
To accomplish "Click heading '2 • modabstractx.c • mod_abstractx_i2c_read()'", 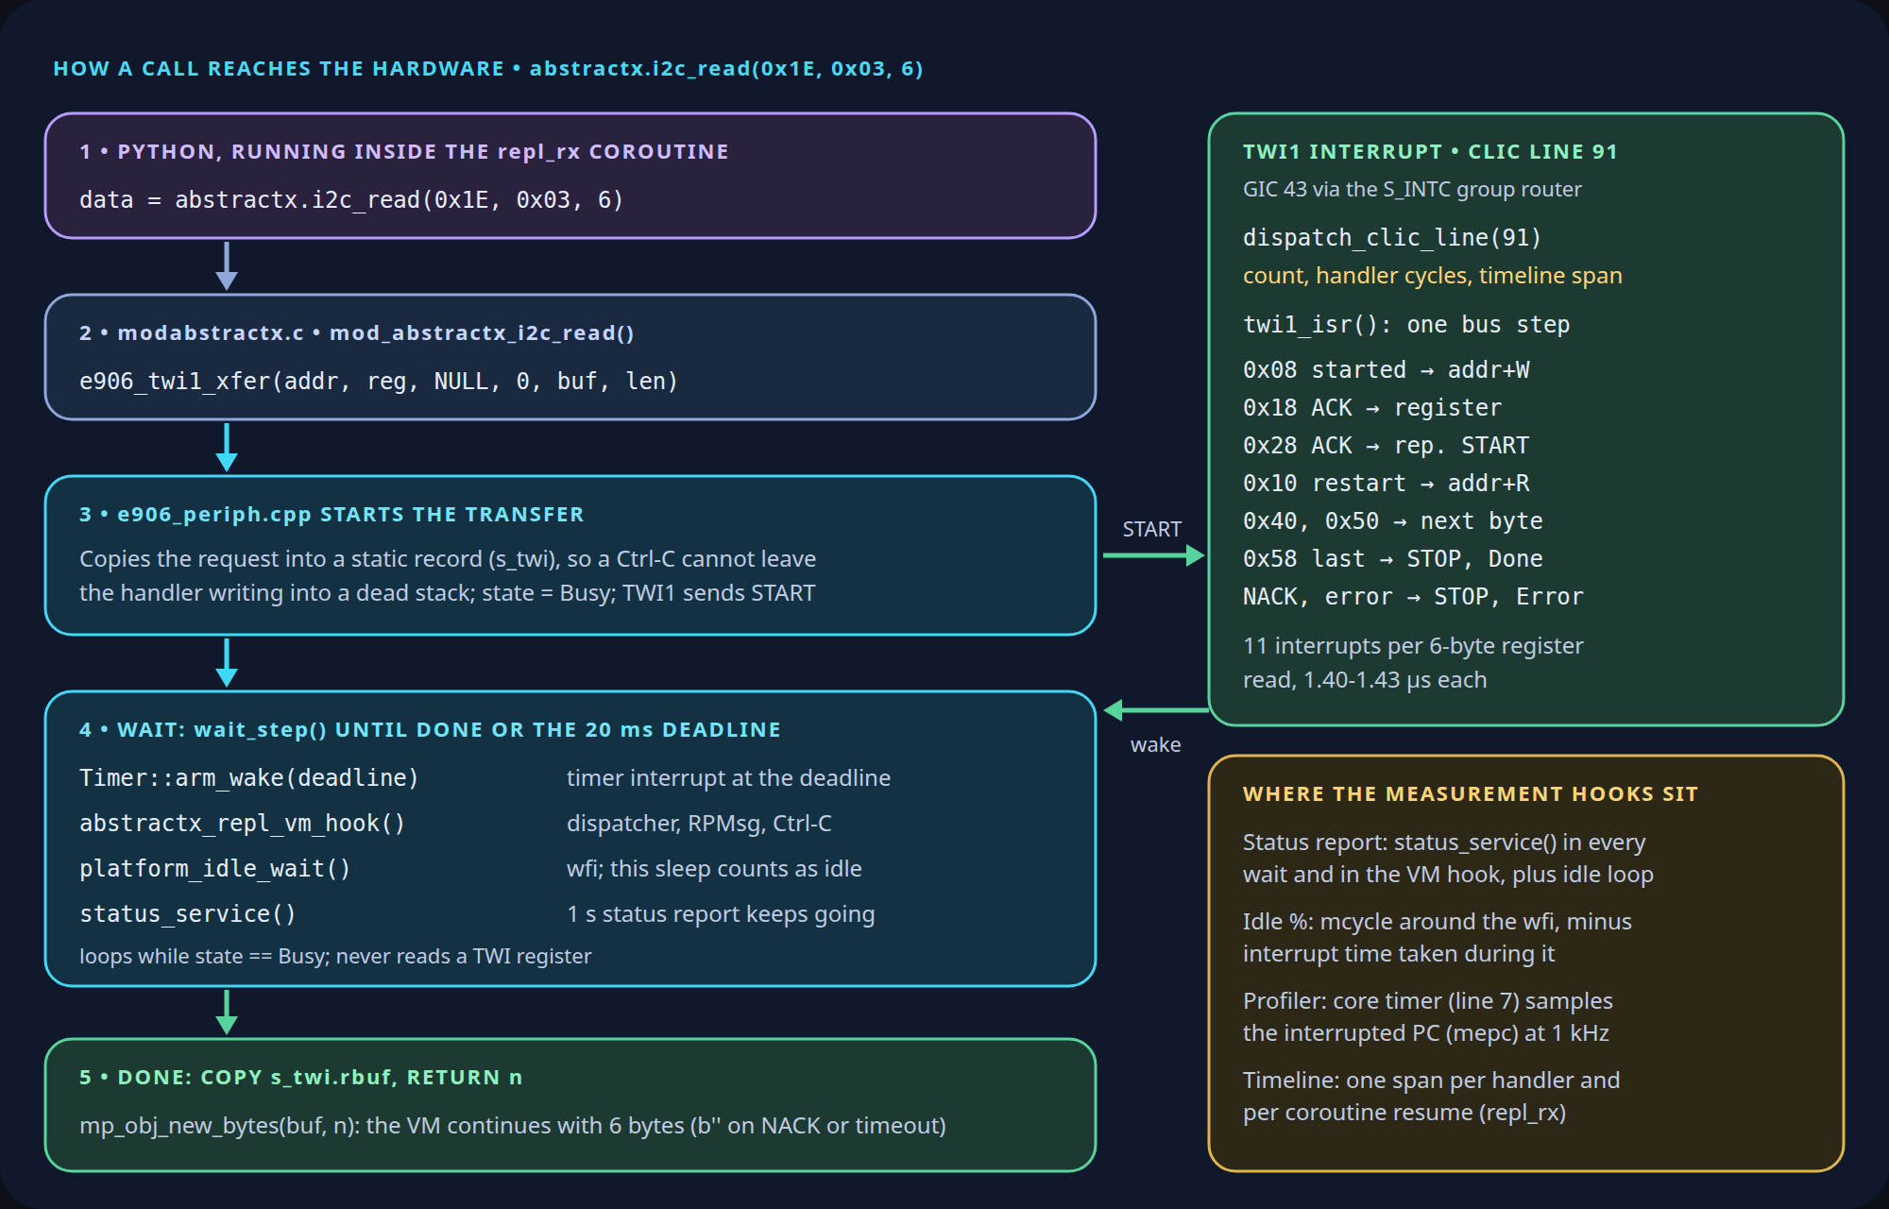I will coord(357,333).
